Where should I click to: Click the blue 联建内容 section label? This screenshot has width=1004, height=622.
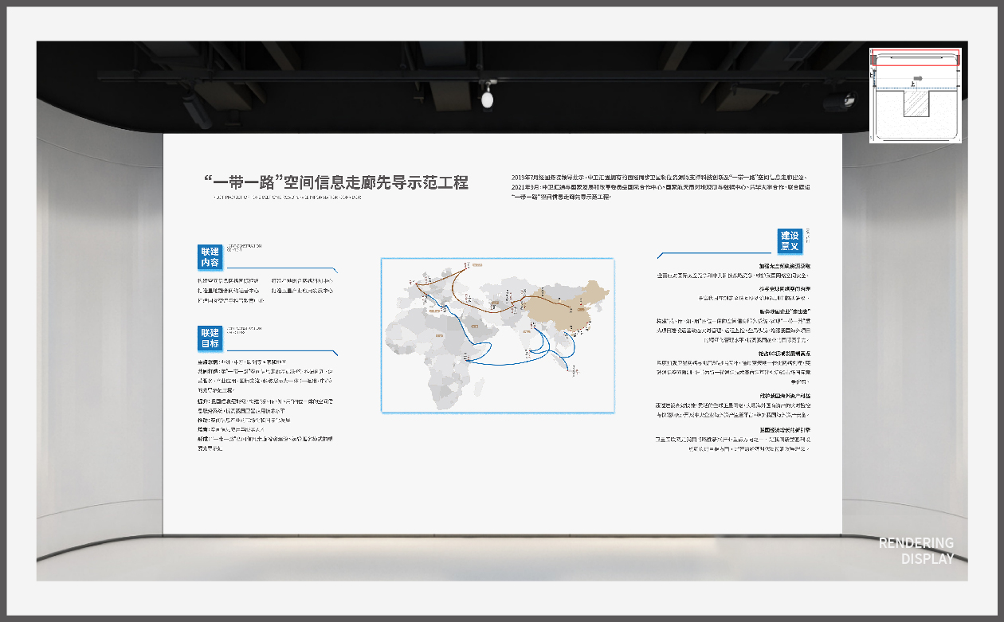(210, 257)
